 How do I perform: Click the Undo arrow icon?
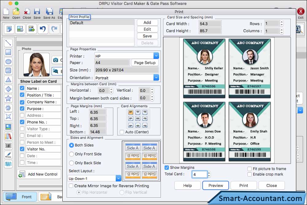[43, 29]
